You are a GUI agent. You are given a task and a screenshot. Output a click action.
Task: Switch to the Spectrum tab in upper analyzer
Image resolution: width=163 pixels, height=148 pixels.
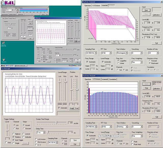(88, 6)
